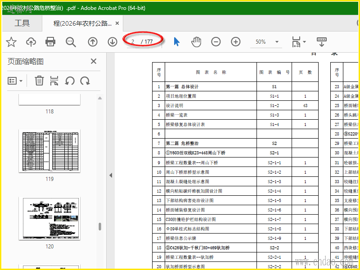Click the drawing number S2-1-5
This screenshot has width=360, height=270.
click(x=274, y=200)
